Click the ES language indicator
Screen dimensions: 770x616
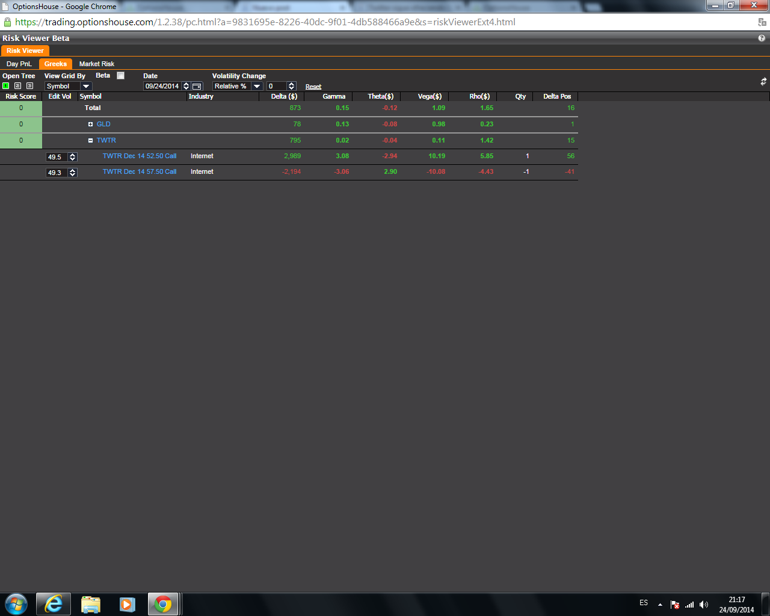(x=644, y=603)
